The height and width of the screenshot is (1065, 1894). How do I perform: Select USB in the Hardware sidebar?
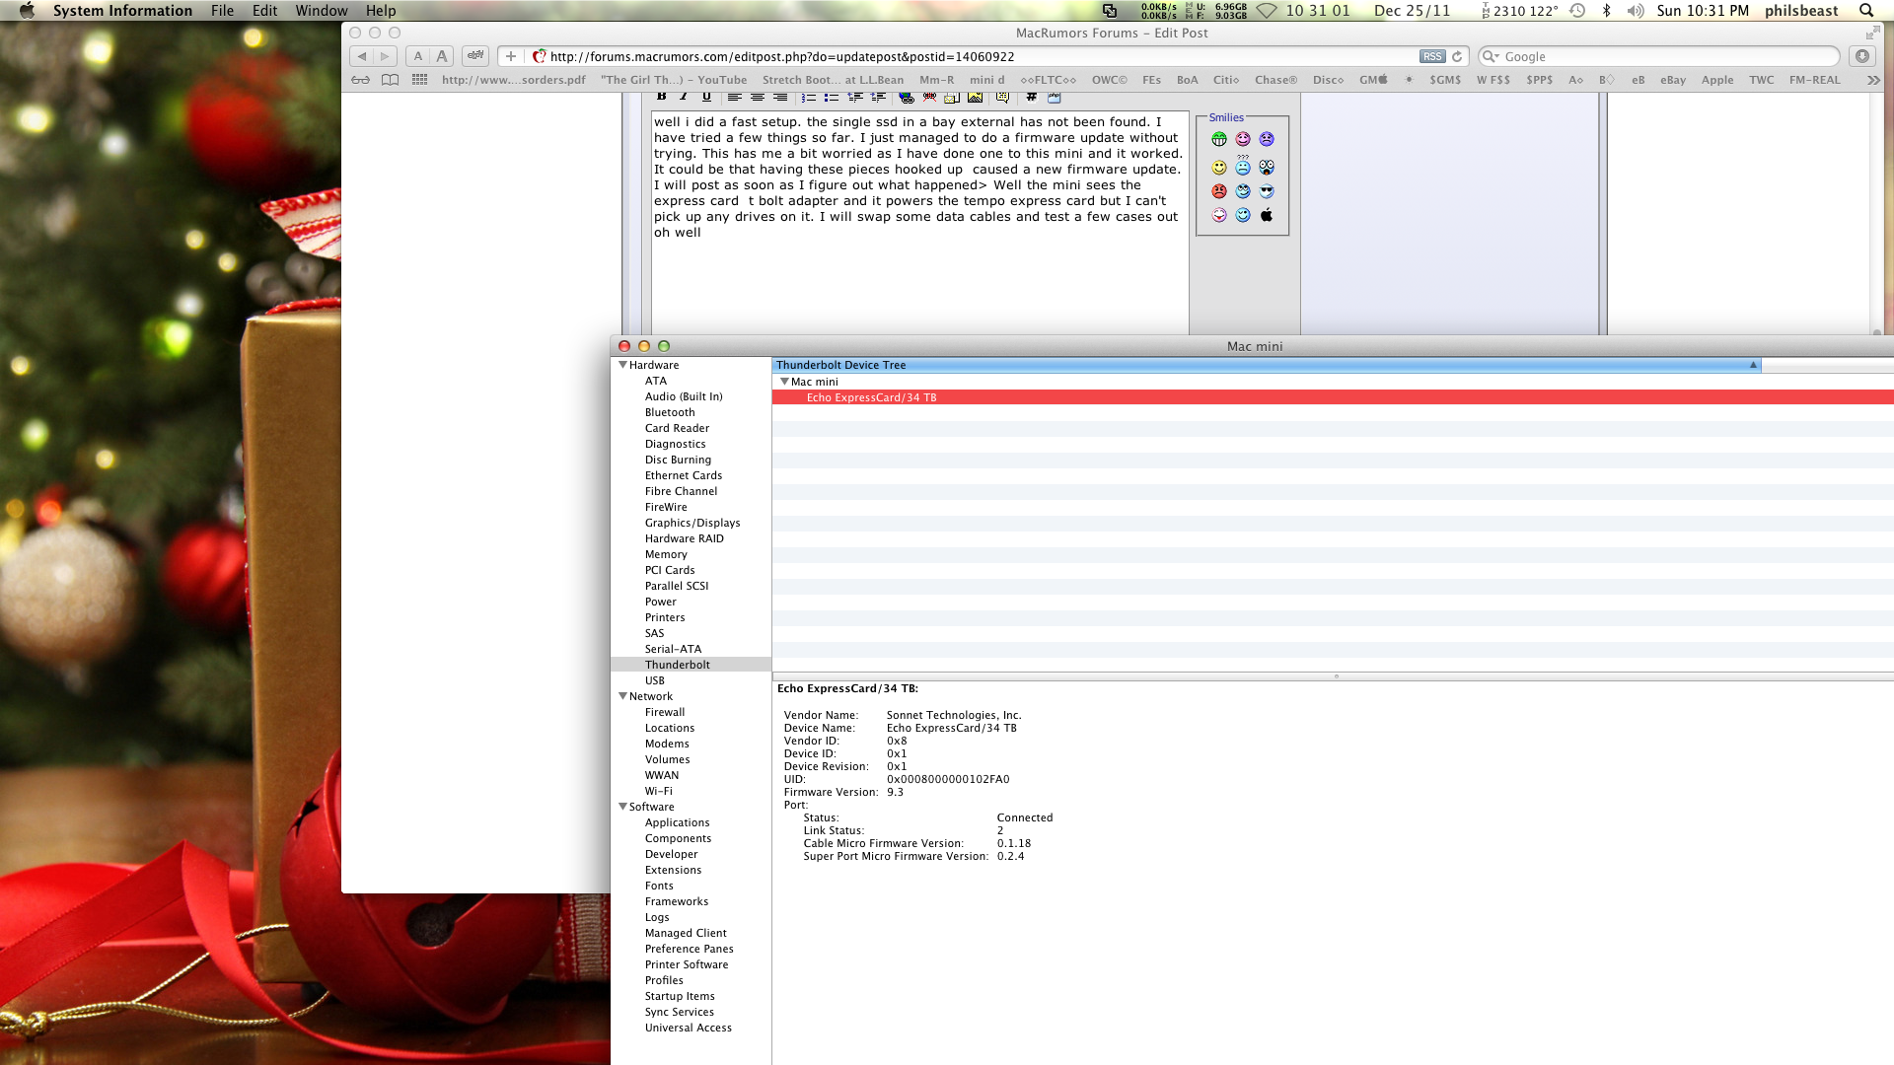tap(654, 680)
